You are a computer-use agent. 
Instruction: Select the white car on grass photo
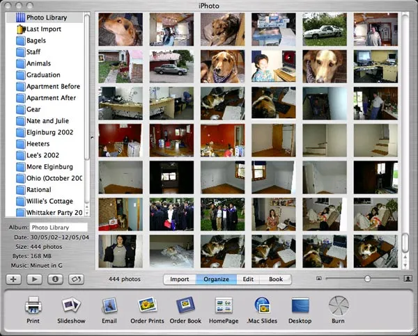point(325,29)
